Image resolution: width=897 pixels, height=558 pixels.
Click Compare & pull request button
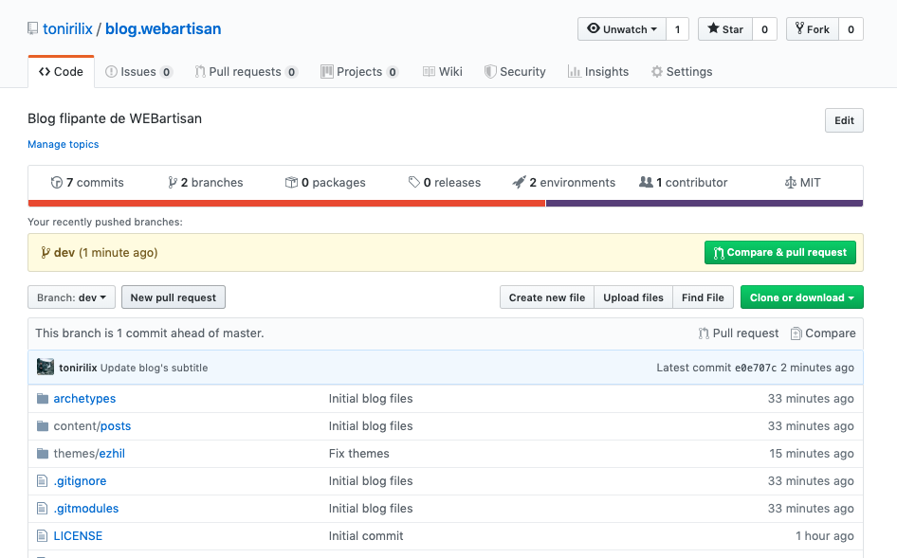[x=780, y=253]
